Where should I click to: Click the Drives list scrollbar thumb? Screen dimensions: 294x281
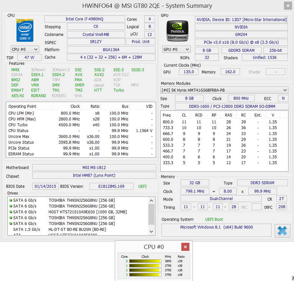point(152,214)
